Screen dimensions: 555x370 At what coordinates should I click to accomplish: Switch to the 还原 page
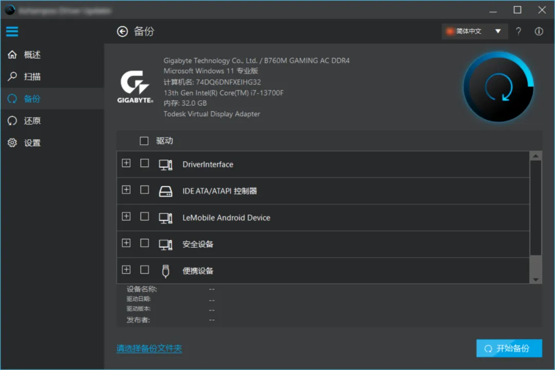click(52, 121)
